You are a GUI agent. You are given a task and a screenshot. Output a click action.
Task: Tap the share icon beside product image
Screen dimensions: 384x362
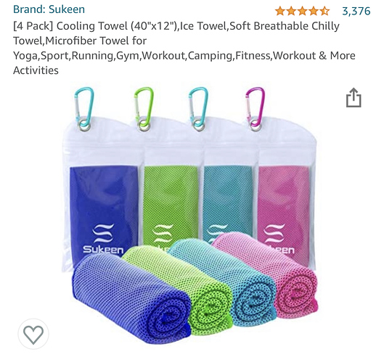click(354, 98)
